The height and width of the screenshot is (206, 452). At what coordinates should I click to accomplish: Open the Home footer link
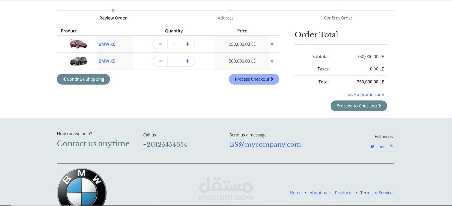295,193
